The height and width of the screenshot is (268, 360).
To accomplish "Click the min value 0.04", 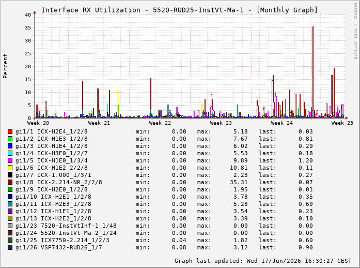I will coord(179,240).
